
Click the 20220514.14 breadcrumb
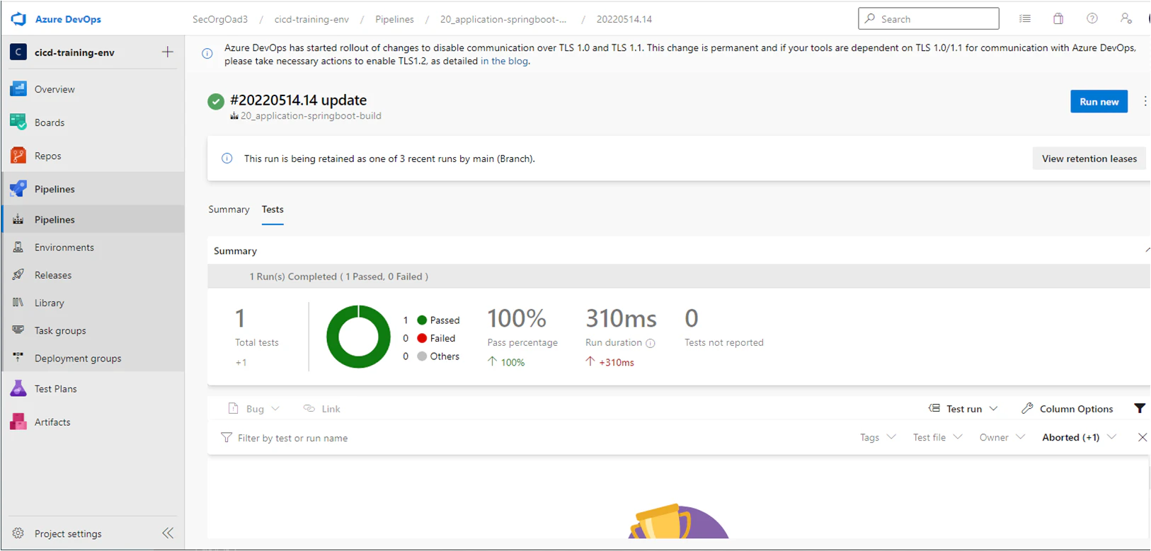624,19
